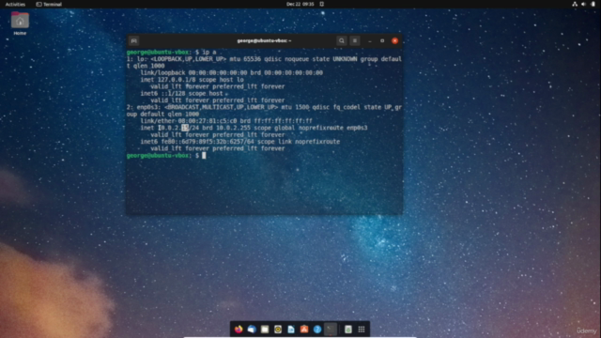This screenshot has width=601, height=338.
Task: Open the Terminal search tool
Action: pyautogui.click(x=342, y=40)
